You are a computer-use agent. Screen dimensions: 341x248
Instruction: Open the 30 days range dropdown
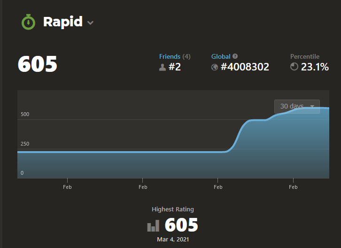297,106
